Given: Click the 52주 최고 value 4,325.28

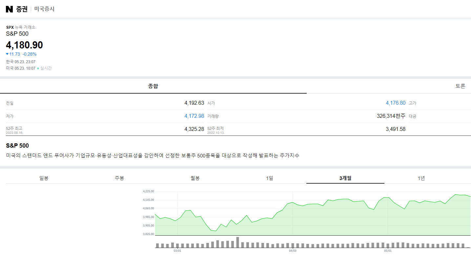Looking at the screenshot, I should point(194,129).
